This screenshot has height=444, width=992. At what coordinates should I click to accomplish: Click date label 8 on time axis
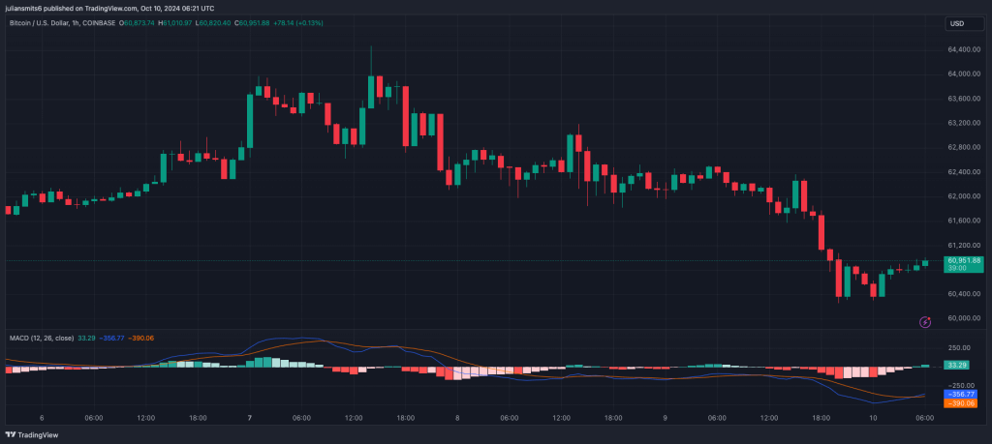point(457,418)
